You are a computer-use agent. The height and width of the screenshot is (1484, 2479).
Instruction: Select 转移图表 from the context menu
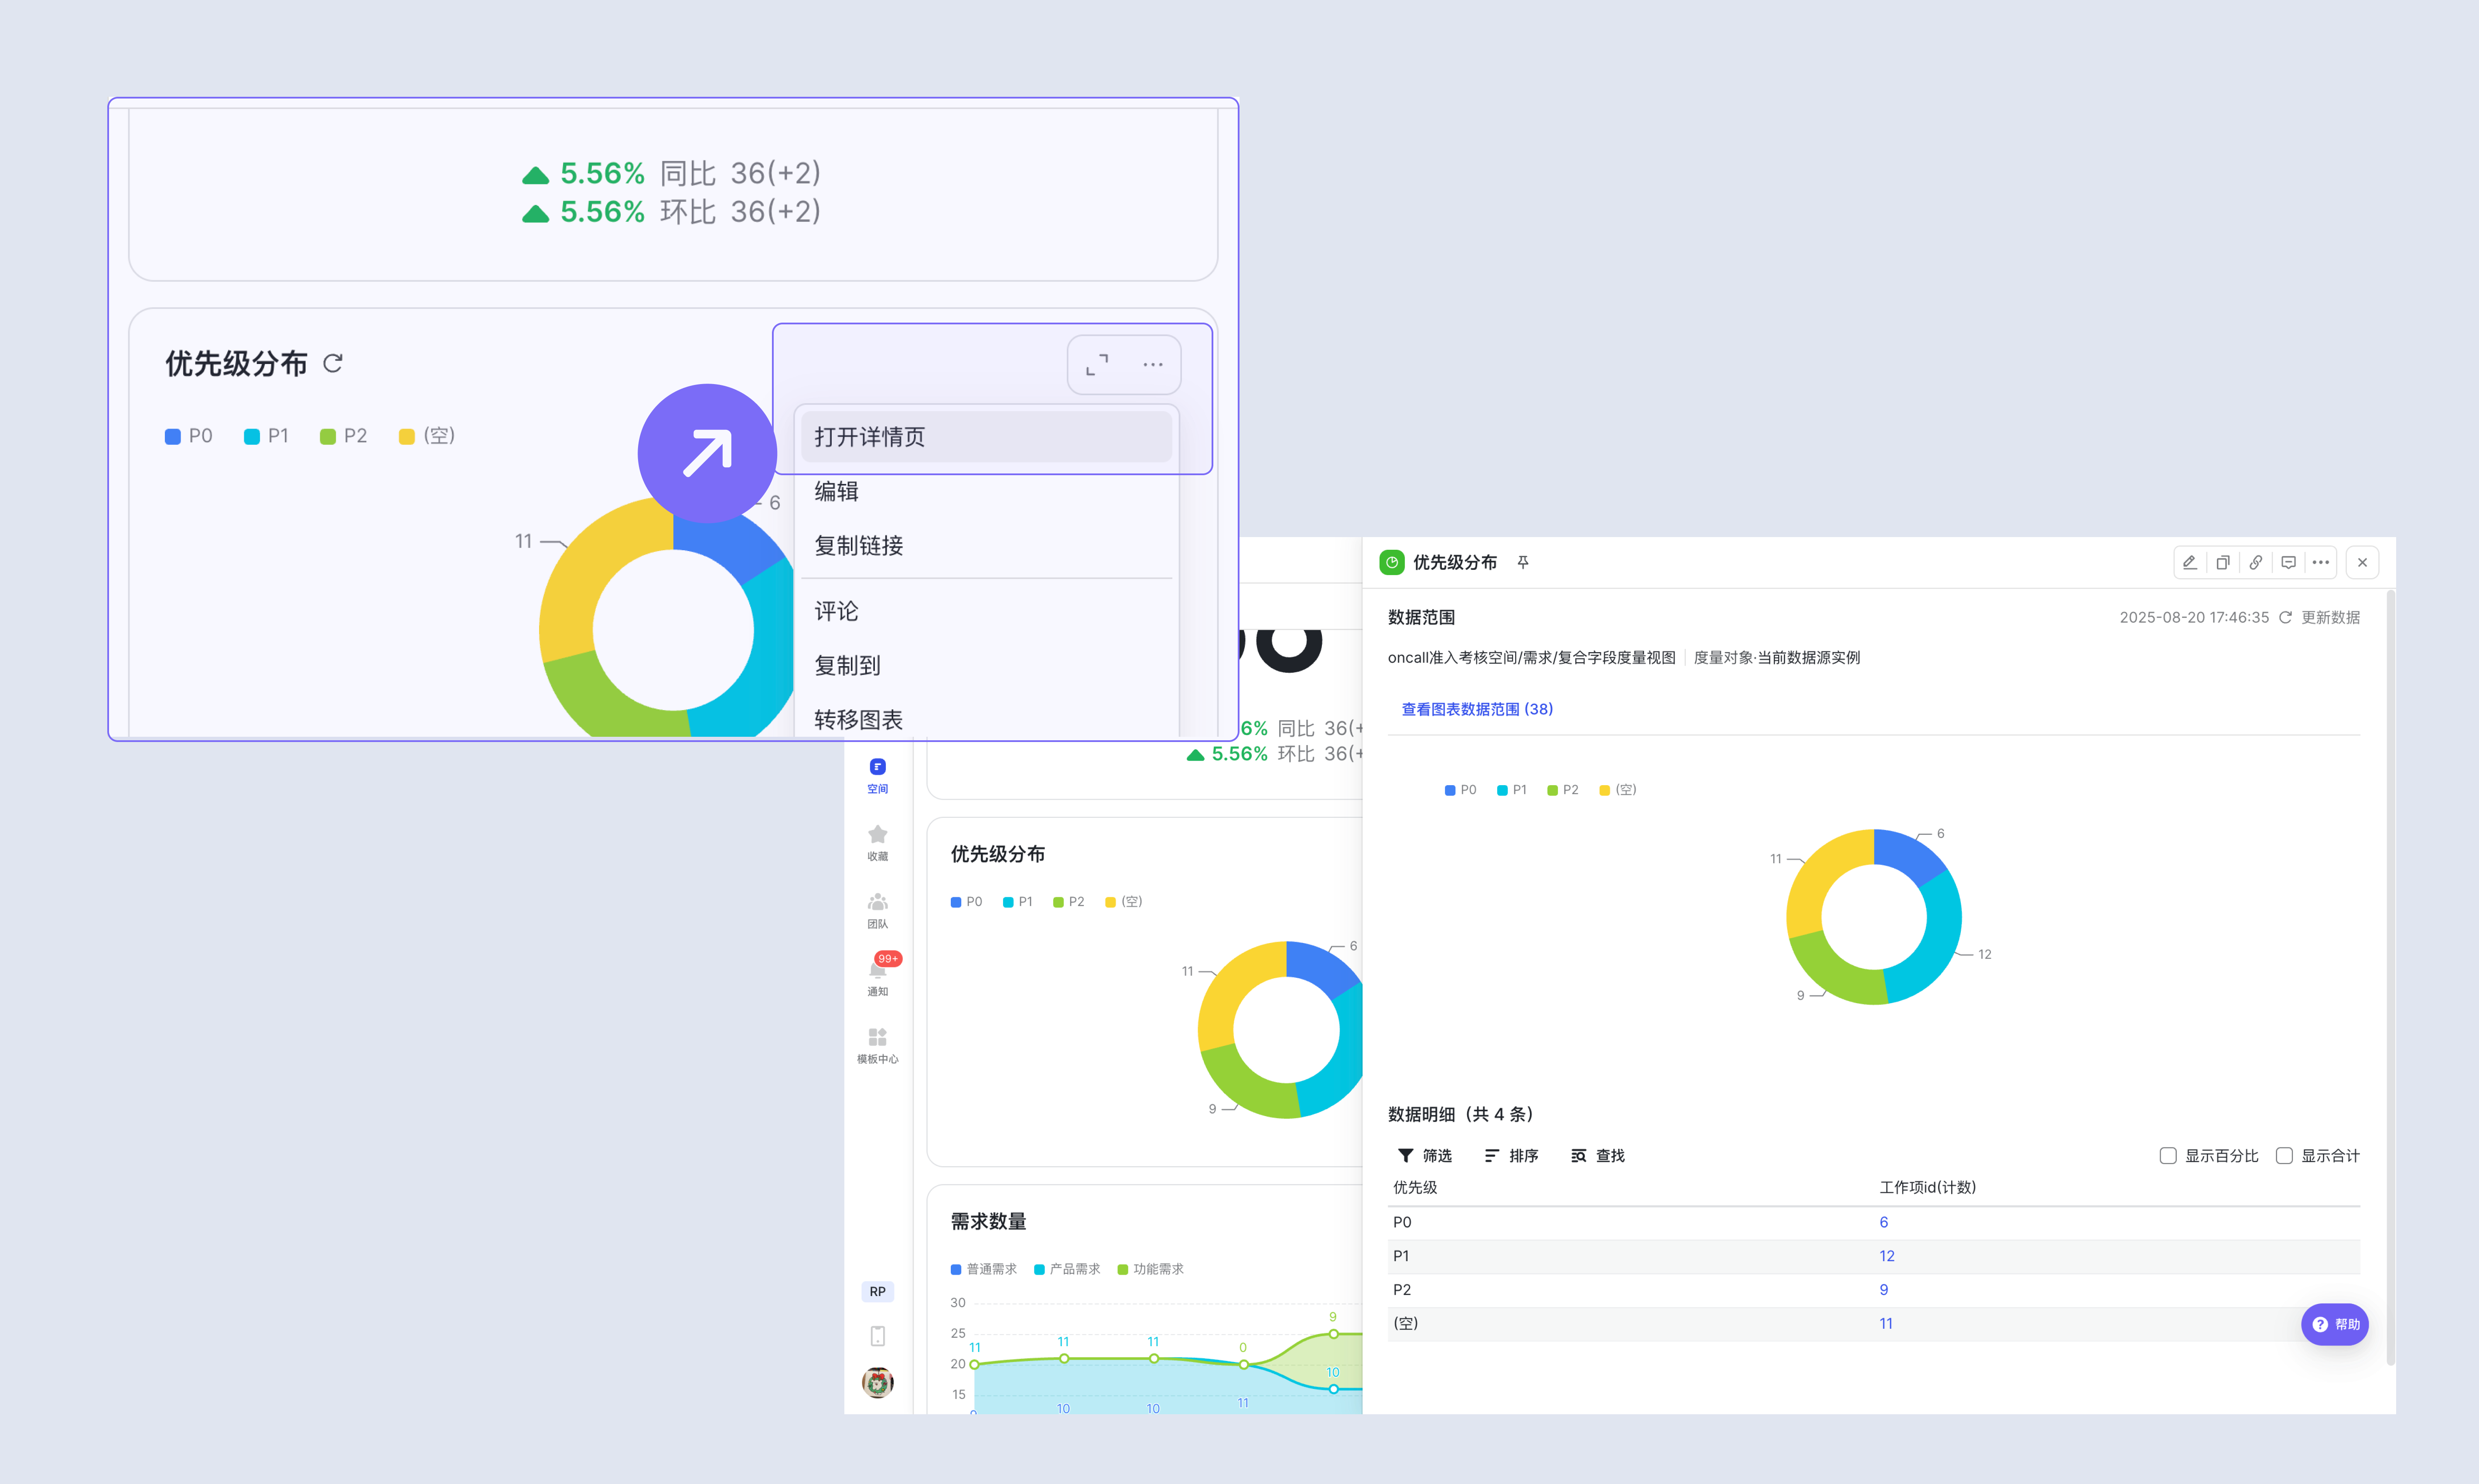click(987, 719)
